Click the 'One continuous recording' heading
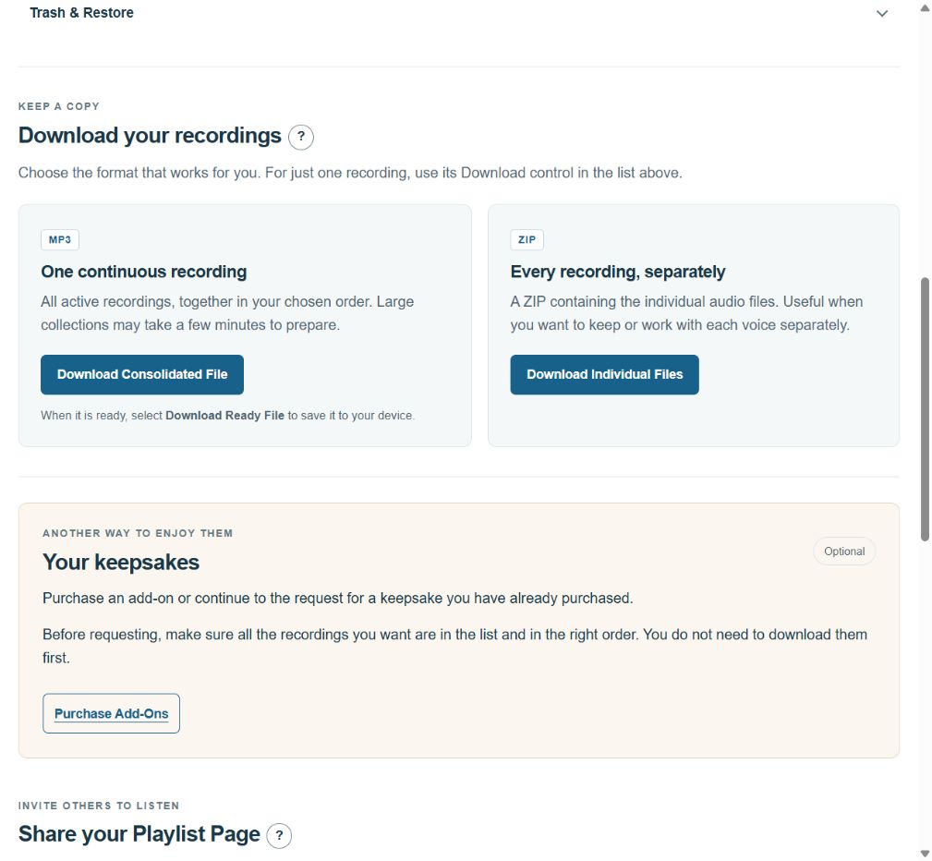Image resolution: width=932 pixels, height=861 pixels. (x=144, y=272)
